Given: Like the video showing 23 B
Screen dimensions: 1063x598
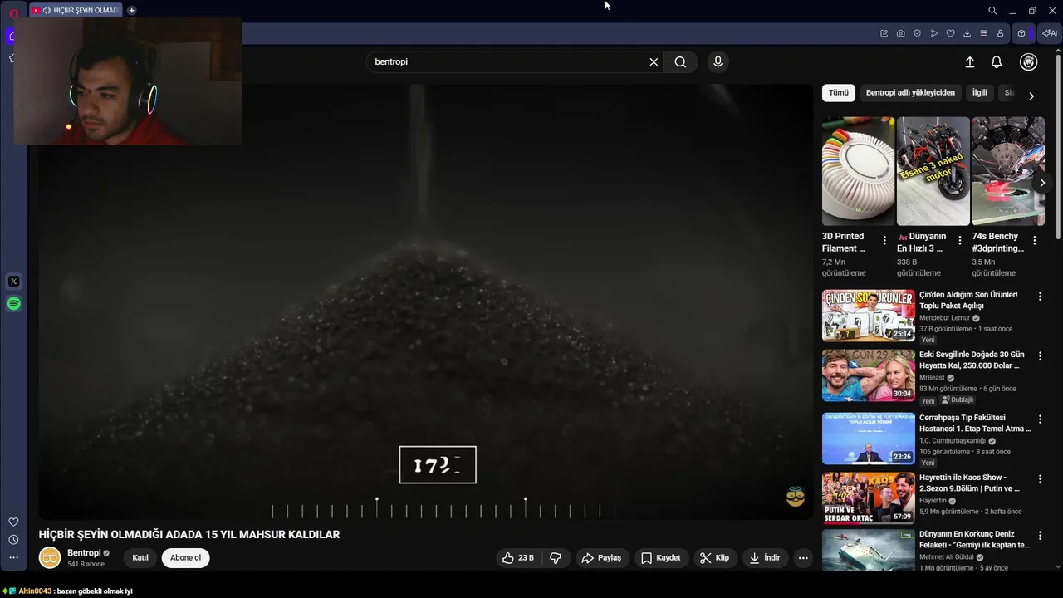Looking at the screenshot, I should click(x=518, y=558).
